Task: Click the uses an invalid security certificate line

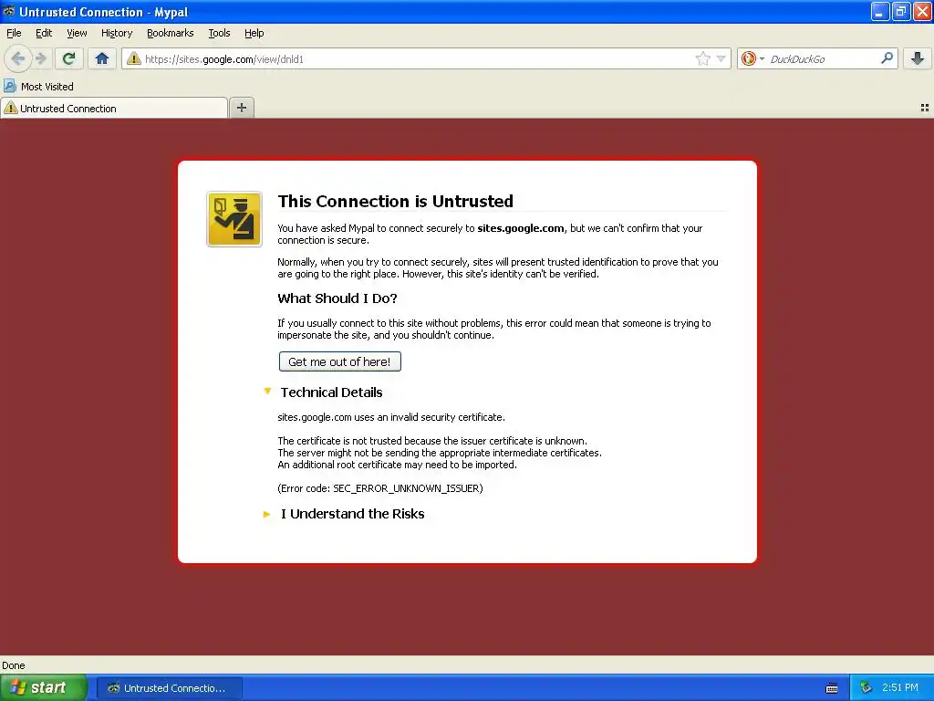Action: [x=391, y=417]
